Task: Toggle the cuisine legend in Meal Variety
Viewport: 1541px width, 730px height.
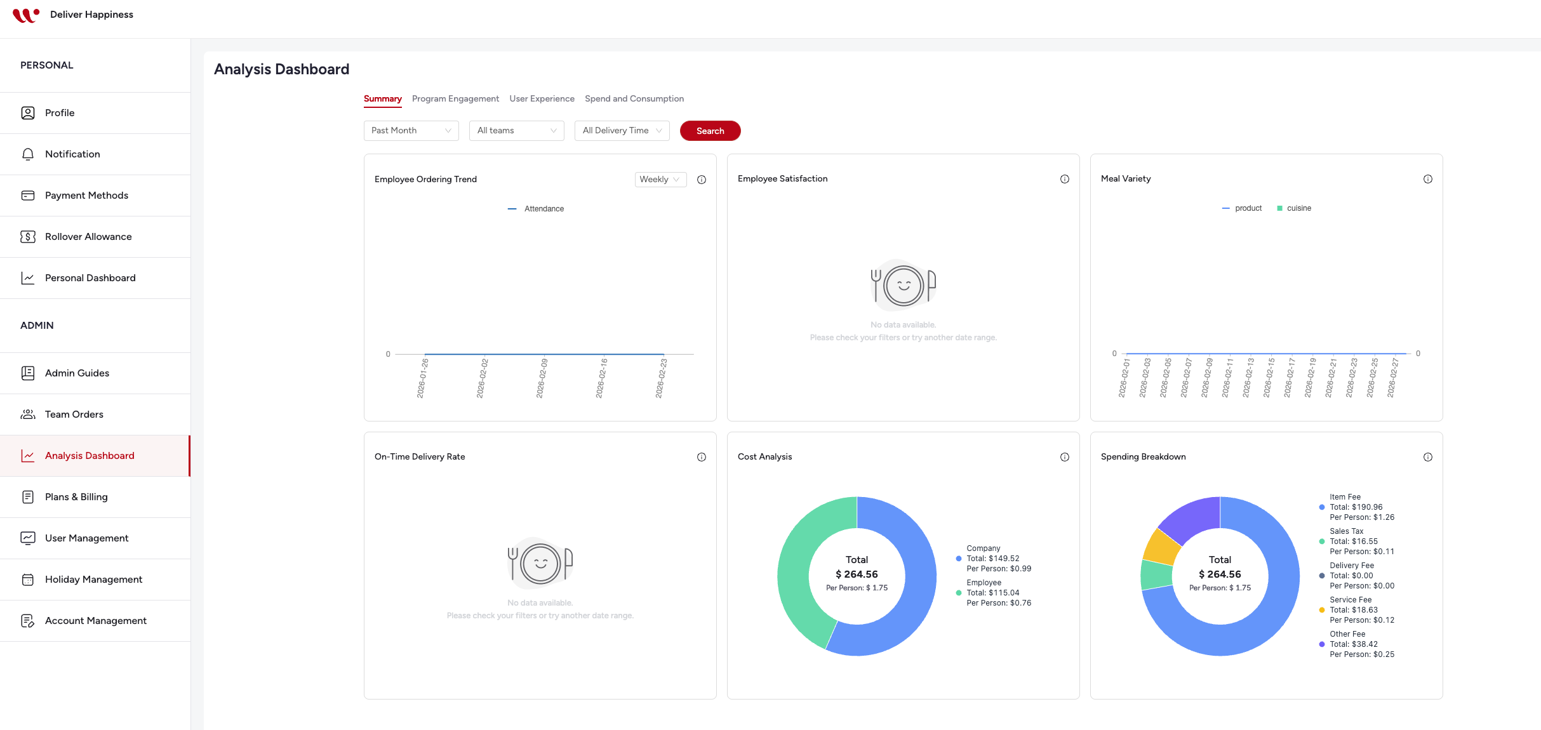Action: 1294,208
